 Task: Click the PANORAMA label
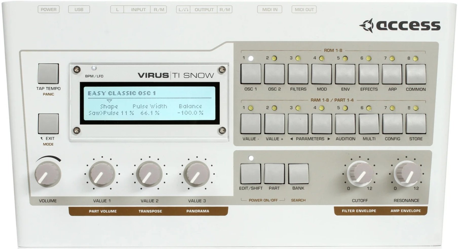(198, 211)
